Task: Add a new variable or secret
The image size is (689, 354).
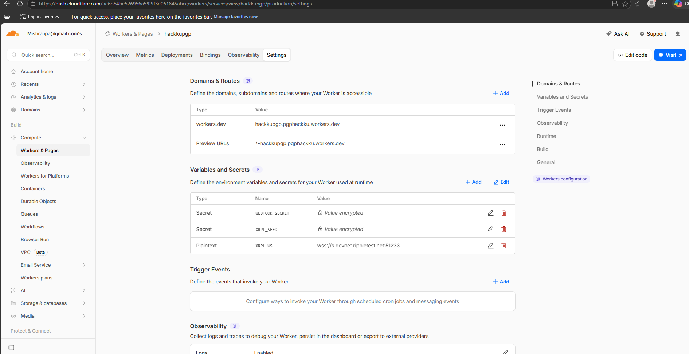Action: (x=474, y=182)
